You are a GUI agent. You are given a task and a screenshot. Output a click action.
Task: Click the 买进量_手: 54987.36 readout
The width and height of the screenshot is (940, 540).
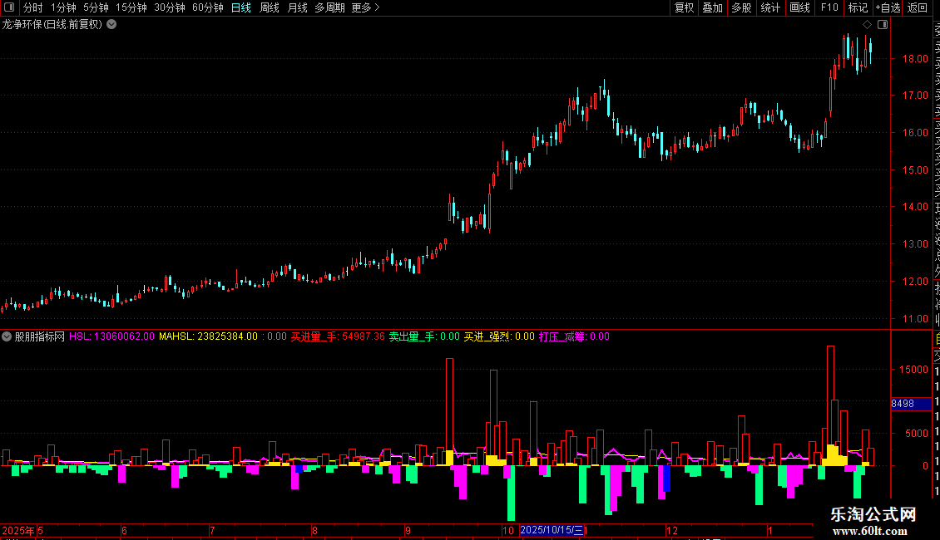point(338,336)
